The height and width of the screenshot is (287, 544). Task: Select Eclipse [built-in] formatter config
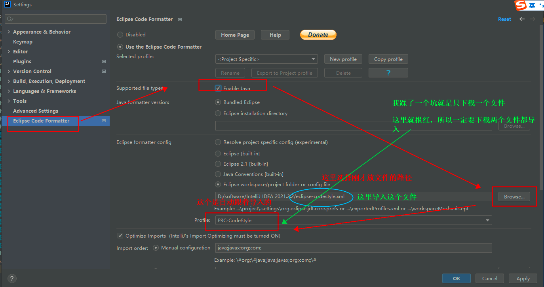(218, 153)
